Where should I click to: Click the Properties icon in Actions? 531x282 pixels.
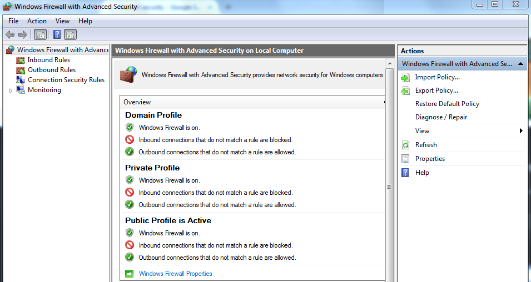click(405, 159)
